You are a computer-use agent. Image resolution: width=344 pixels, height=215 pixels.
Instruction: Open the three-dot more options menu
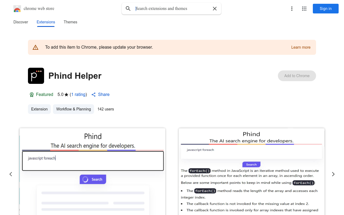(292, 9)
